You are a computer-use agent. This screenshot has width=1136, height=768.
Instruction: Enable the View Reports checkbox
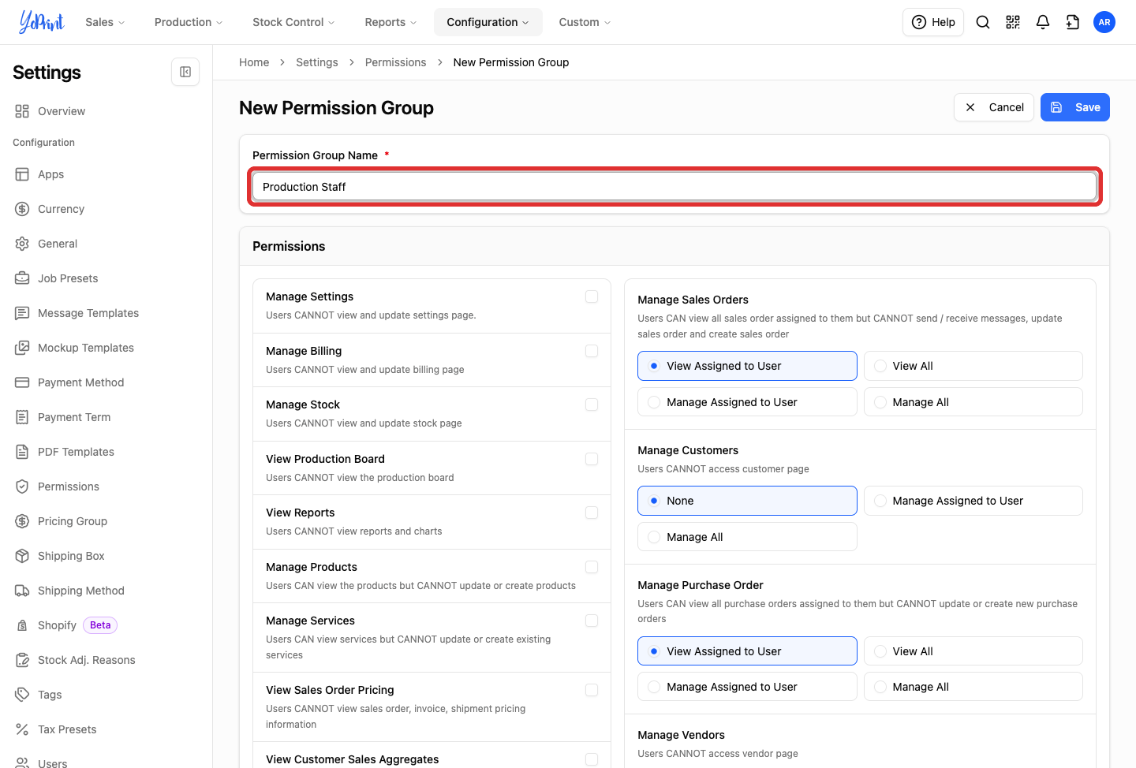[592, 513]
